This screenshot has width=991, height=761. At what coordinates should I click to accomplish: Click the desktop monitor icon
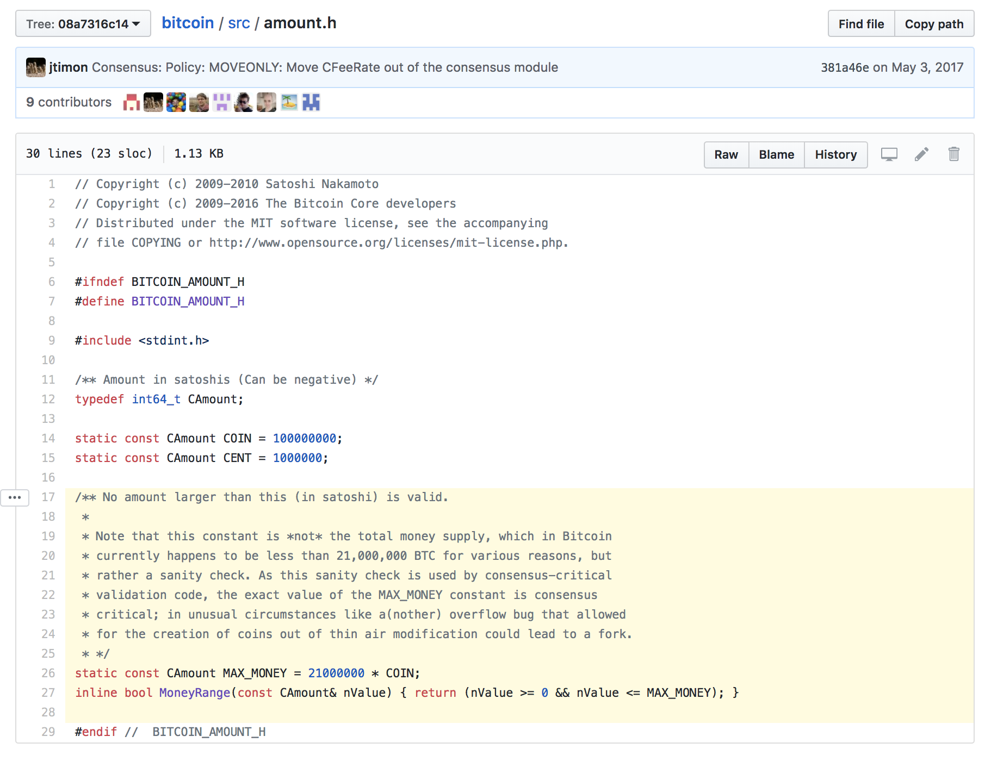(889, 155)
